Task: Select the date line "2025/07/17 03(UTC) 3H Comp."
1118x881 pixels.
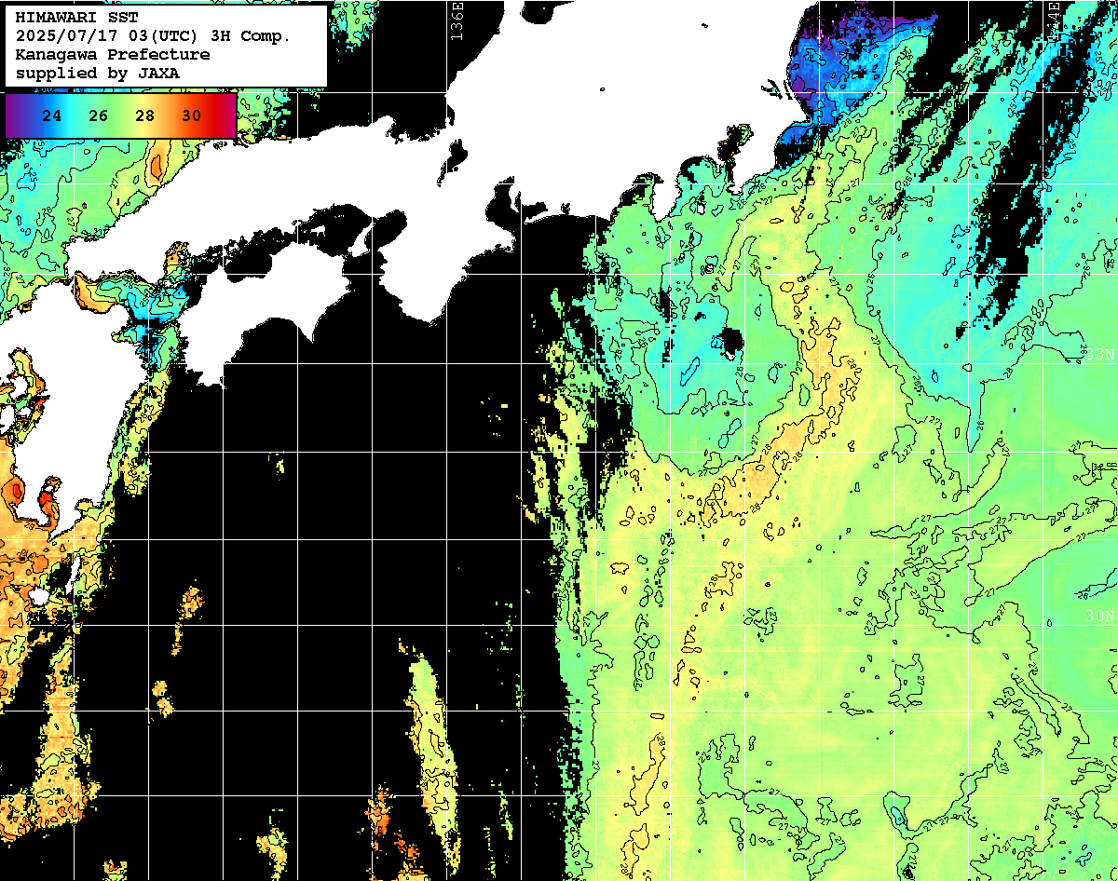Action: click(154, 36)
